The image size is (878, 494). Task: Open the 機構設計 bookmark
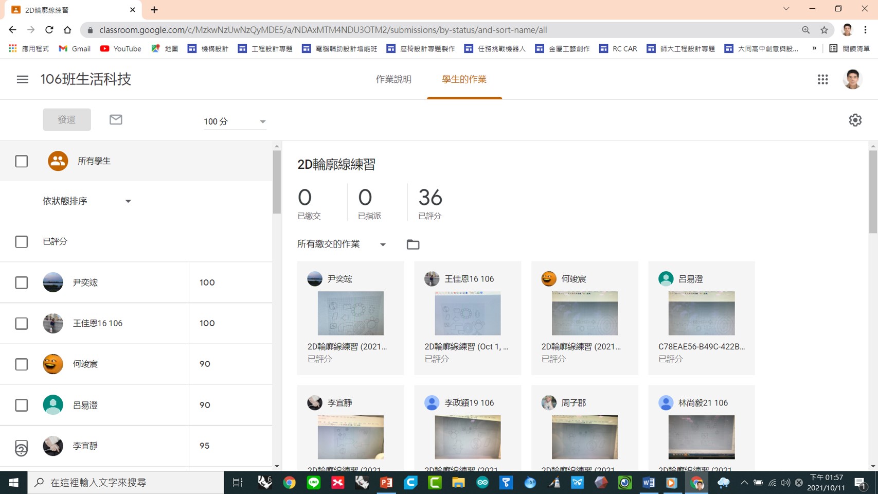208,48
